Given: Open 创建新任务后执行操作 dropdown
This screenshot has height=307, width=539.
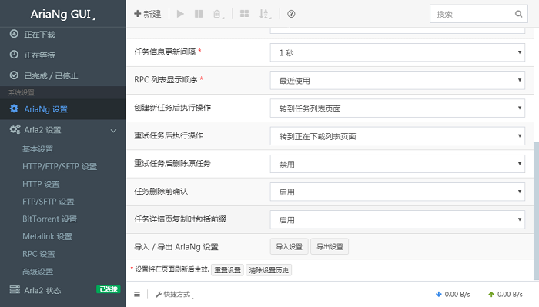Looking at the screenshot, I should pyautogui.click(x=397, y=108).
